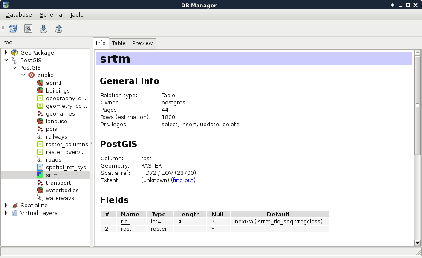Viewport: 422px width, 258px height.
Task: Select the railways line layer icon
Action: [40, 137]
